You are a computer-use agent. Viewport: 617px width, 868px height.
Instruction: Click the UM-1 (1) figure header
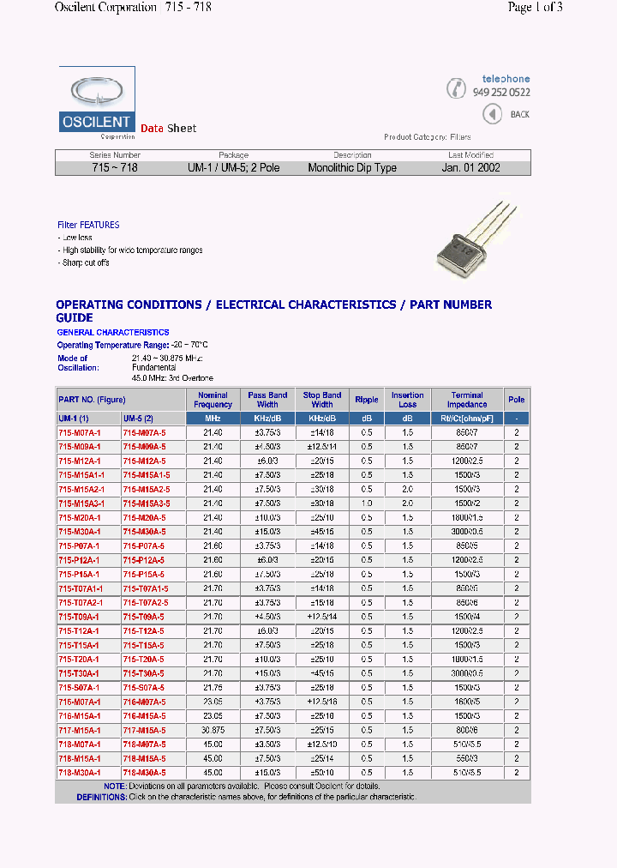coord(74,419)
